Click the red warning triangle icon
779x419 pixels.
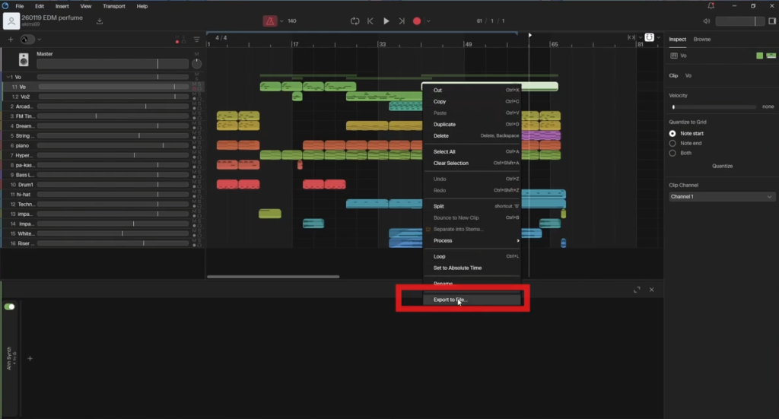[270, 21]
